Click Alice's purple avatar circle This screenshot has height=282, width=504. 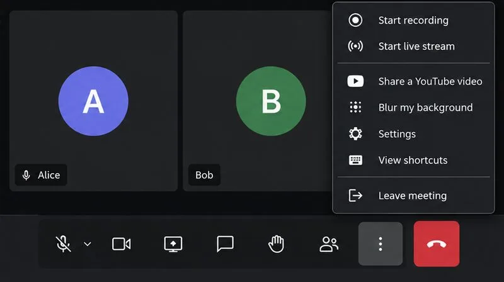click(x=93, y=101)
